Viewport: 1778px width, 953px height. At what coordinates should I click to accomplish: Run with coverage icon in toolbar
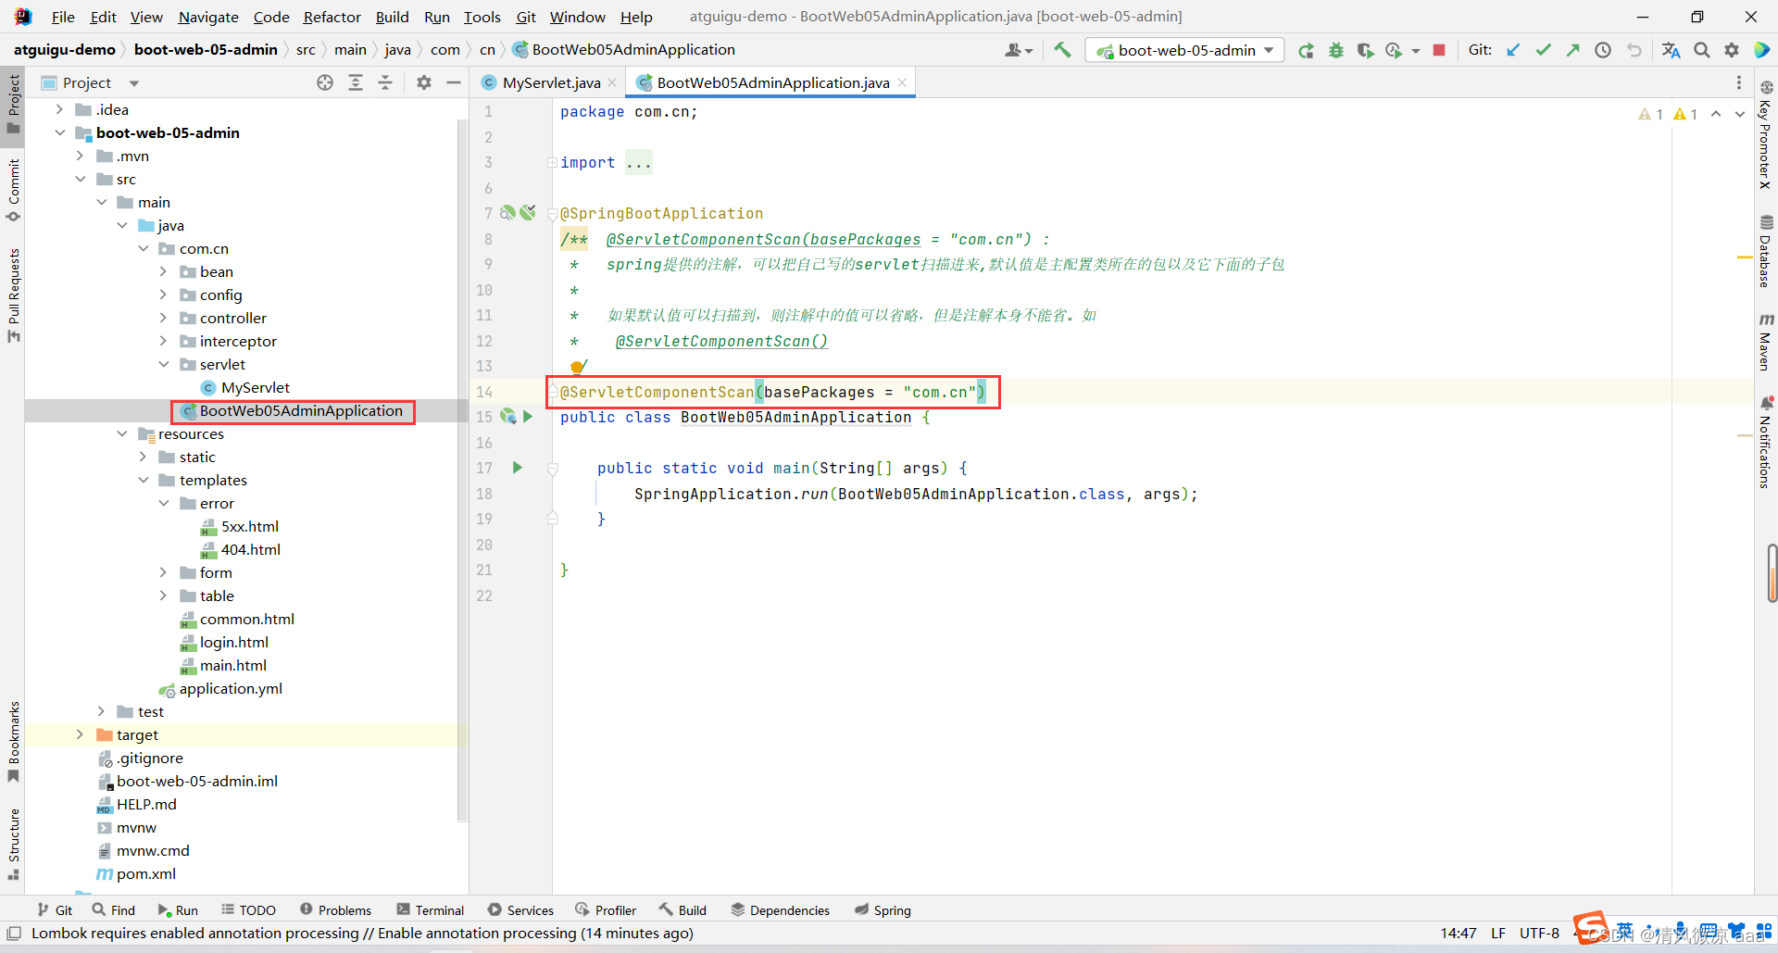point(1365,50)
